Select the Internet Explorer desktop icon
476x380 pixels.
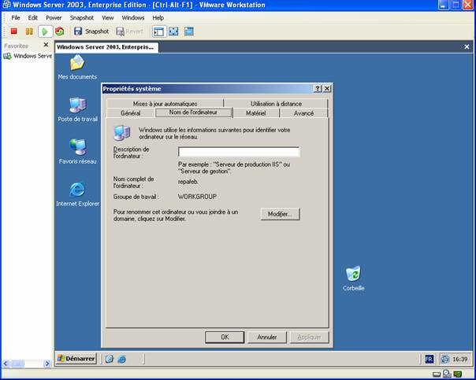[x=78, y=194]
